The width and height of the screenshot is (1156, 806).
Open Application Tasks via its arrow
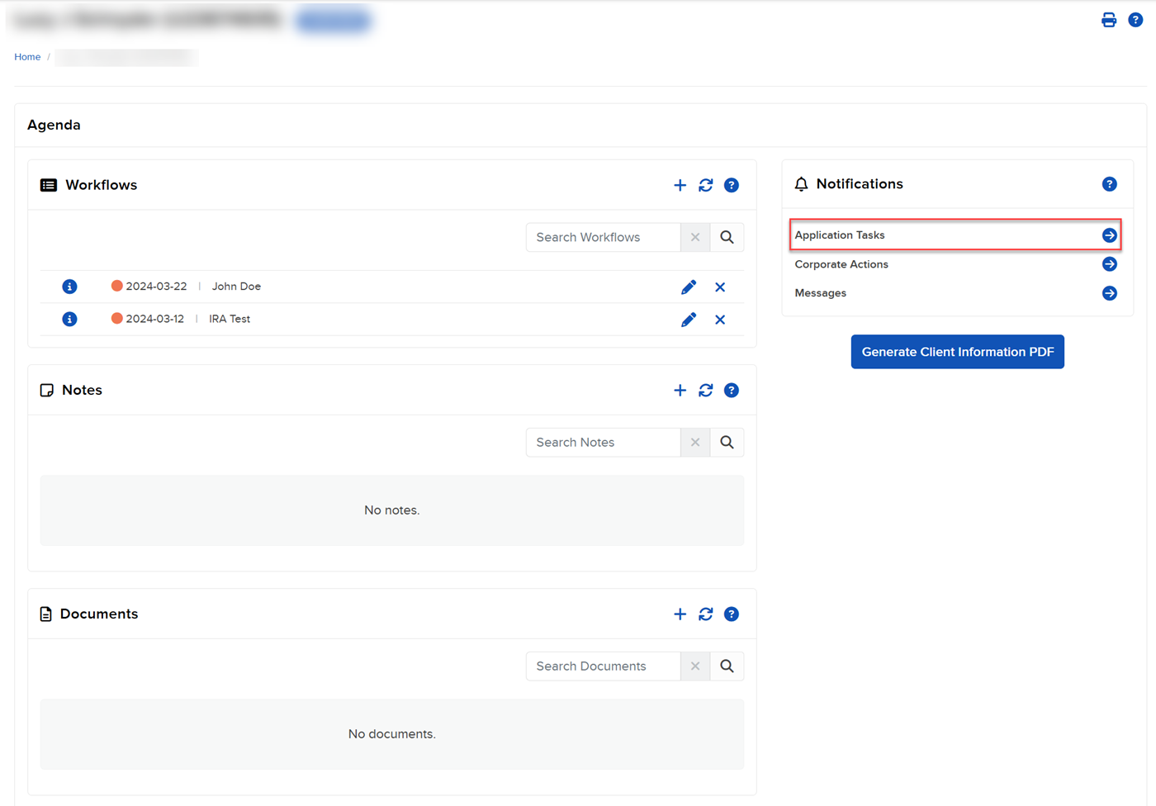point(1109,235)
